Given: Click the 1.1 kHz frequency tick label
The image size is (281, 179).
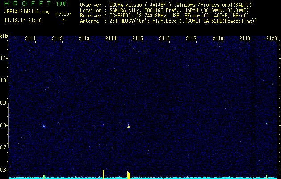Looking at the screenshot, I should point(3,58).
